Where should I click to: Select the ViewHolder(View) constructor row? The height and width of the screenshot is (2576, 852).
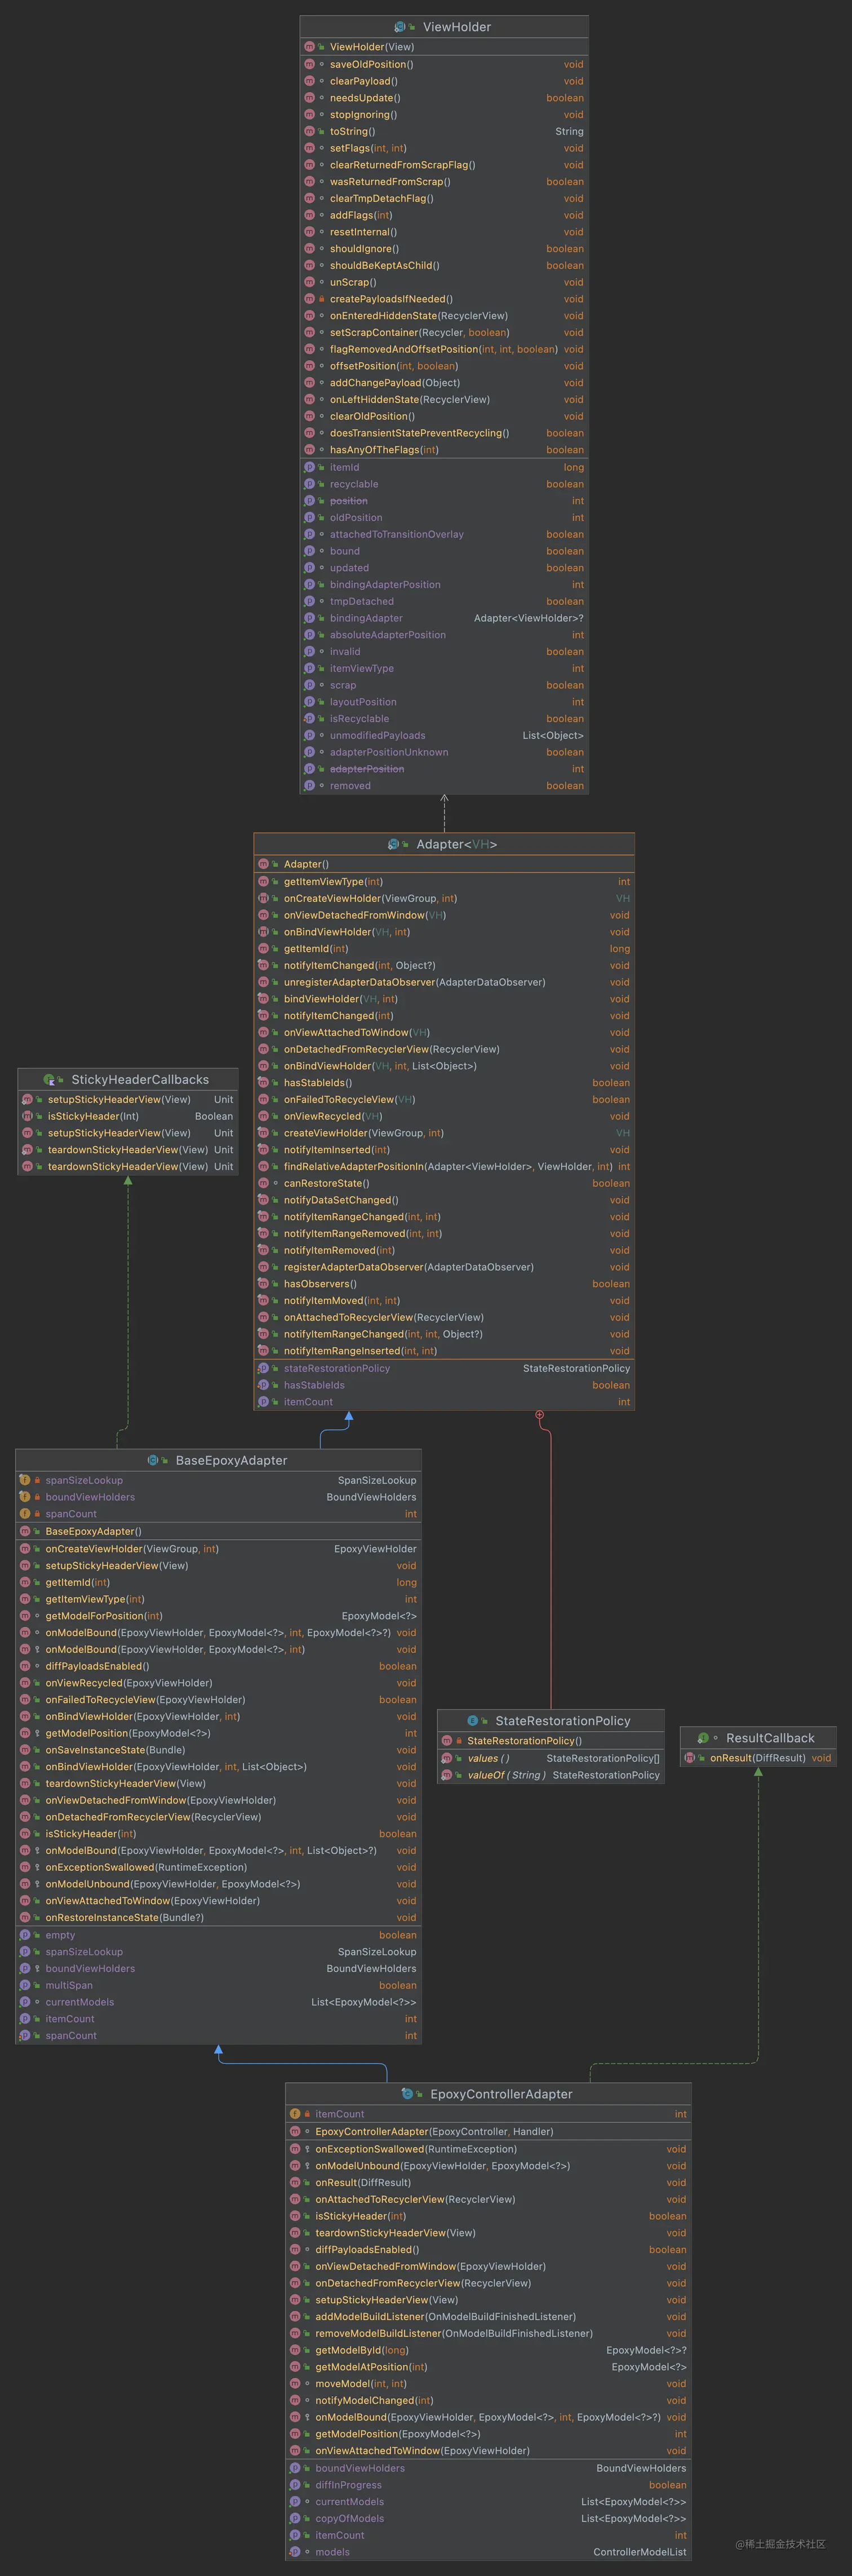pos(444,47)
